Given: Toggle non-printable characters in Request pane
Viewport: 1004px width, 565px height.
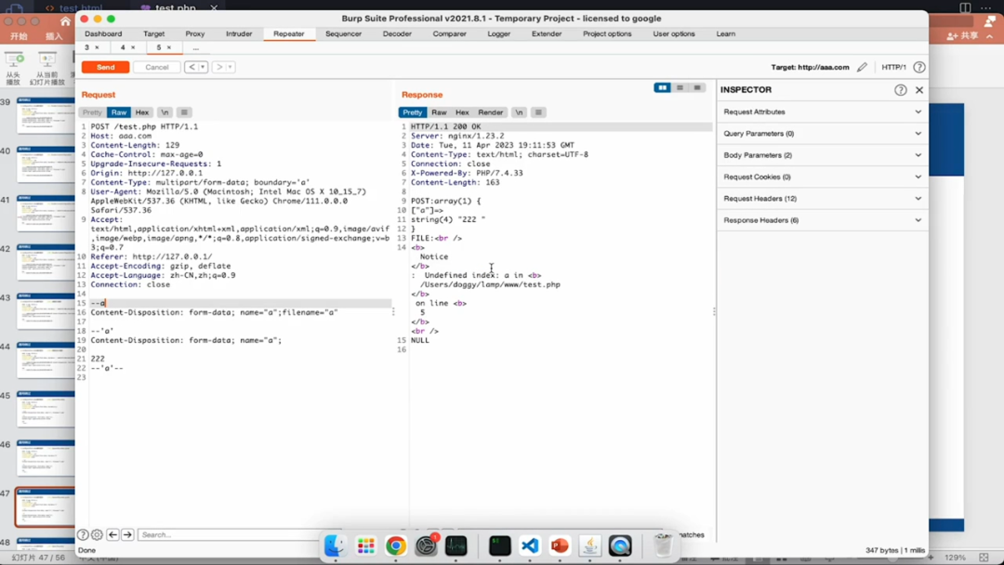Looking at the screenshot, I should coord(165,112).
